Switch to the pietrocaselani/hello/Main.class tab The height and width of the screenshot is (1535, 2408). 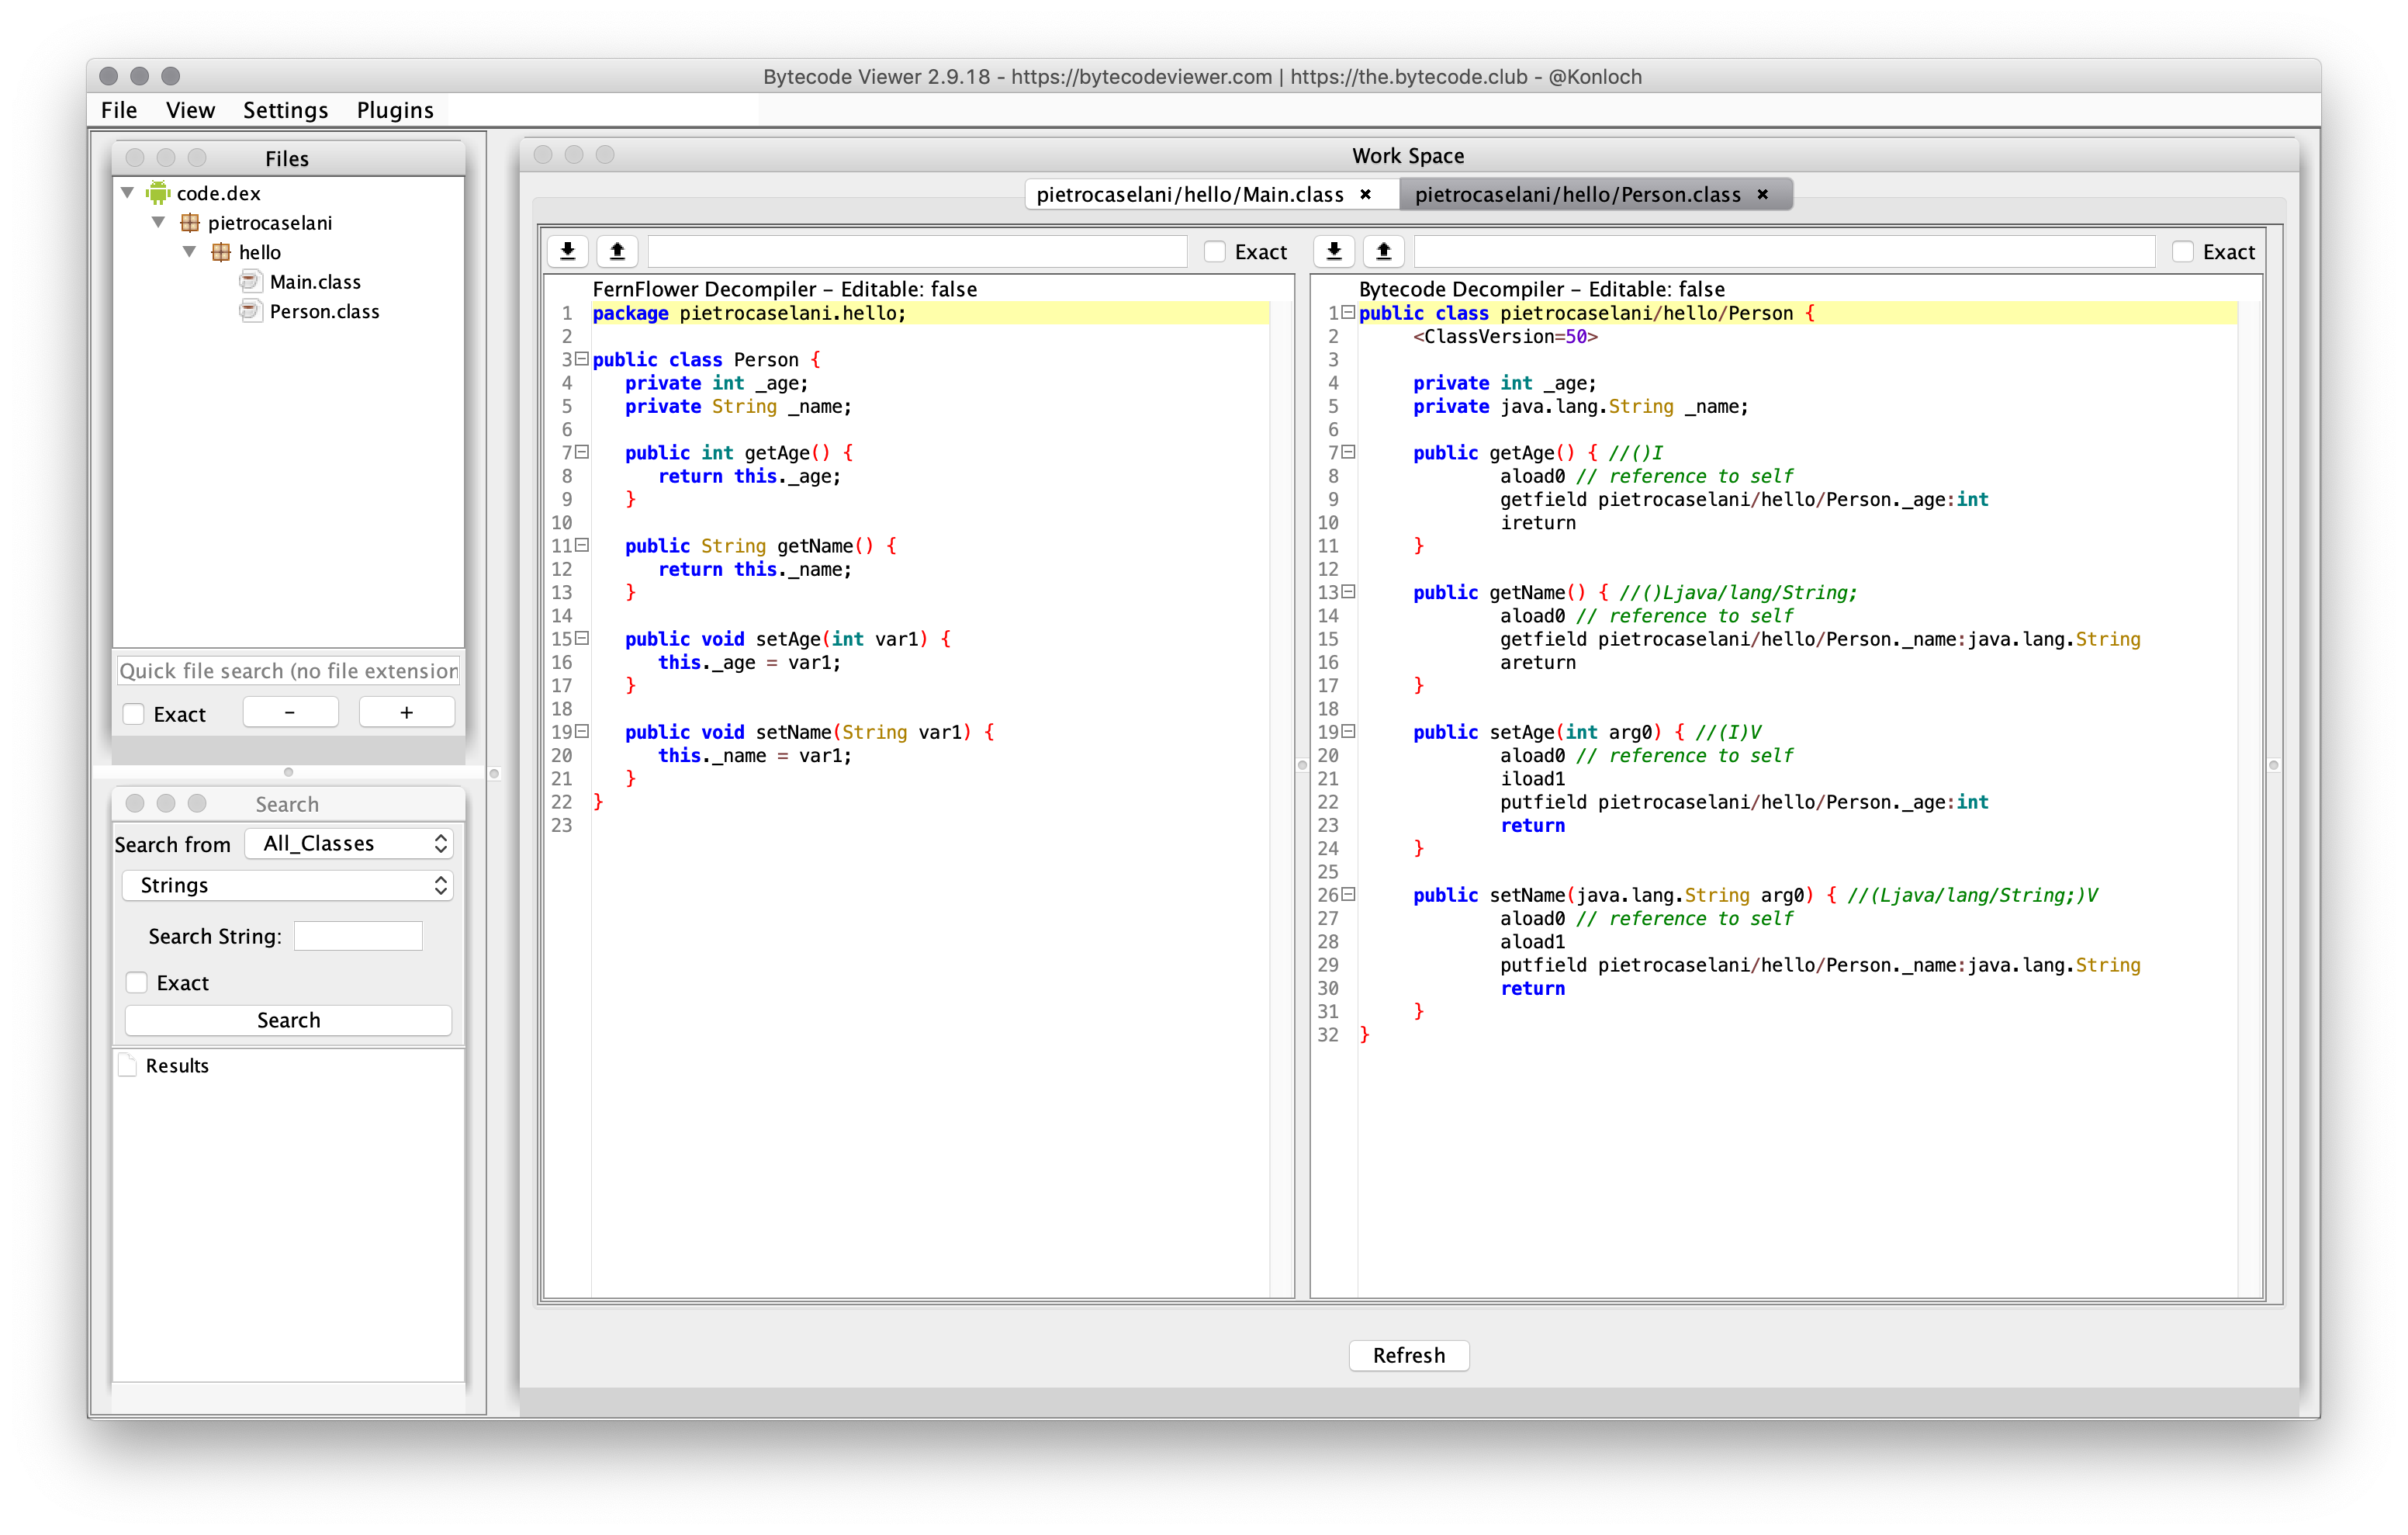click(x=1189, y=194)
